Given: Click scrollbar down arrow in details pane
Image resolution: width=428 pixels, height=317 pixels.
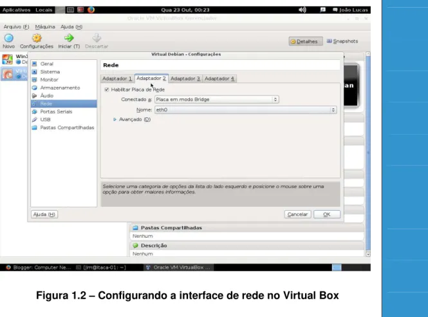Looking at the screenshot, I should click(x=368, y=254).
